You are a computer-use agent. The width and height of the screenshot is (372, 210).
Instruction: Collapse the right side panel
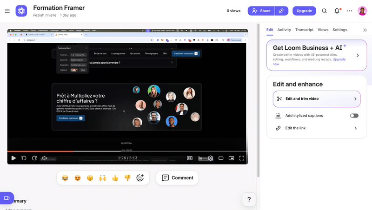(x=365, y=30)
